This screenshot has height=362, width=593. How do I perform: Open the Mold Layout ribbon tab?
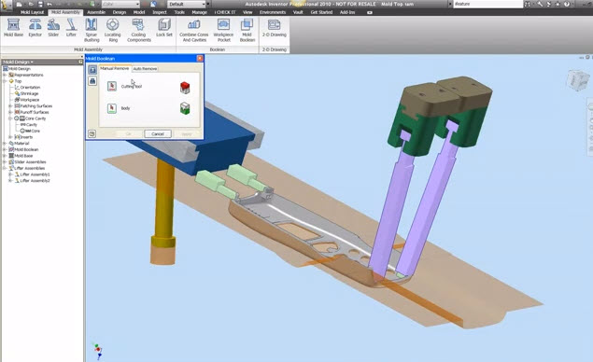[32, 12]
